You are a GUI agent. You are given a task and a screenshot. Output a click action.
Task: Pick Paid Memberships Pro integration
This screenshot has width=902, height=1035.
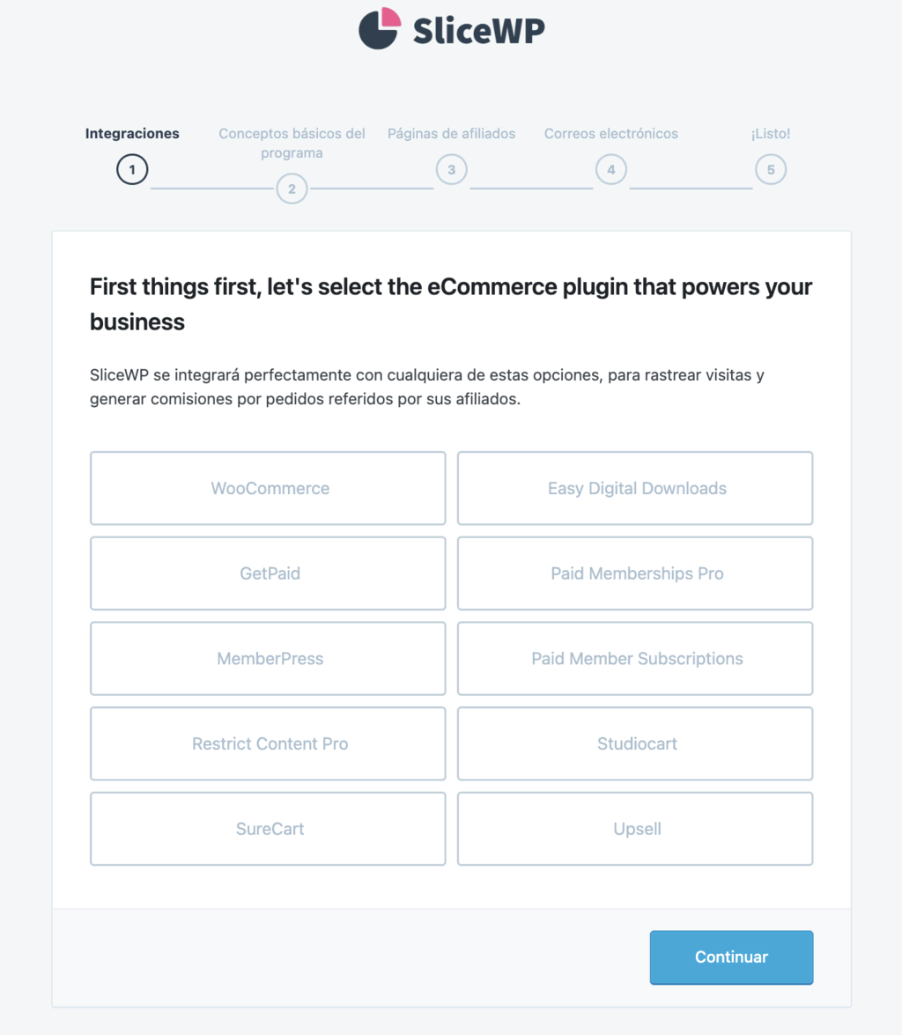(x=635, y=573)
